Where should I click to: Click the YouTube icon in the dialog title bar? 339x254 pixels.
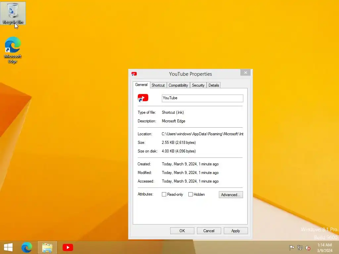tap(134, 74)
